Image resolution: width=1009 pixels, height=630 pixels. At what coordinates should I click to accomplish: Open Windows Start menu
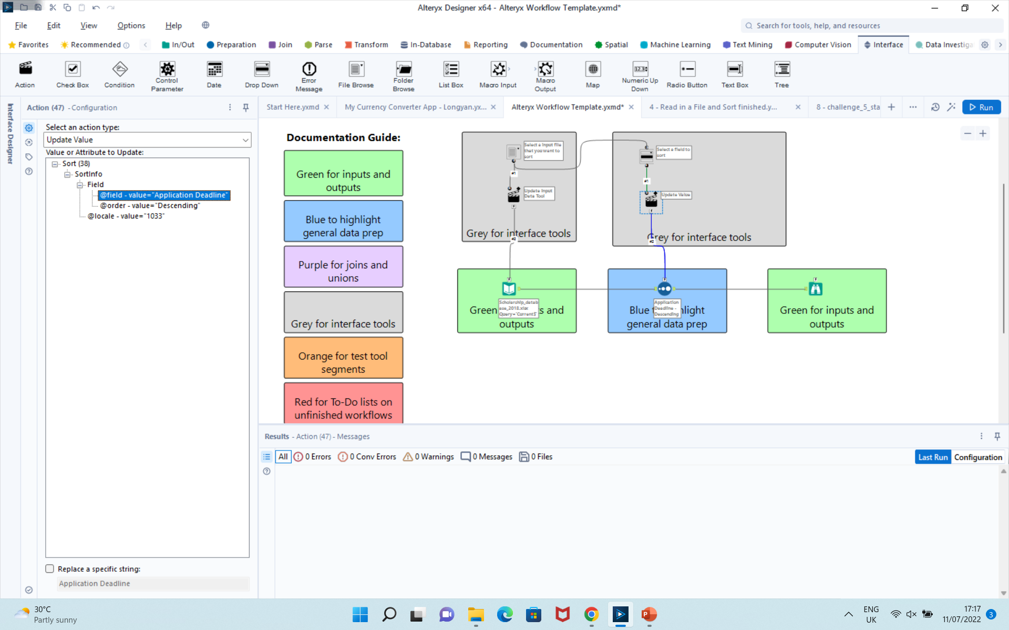[360, 614]
